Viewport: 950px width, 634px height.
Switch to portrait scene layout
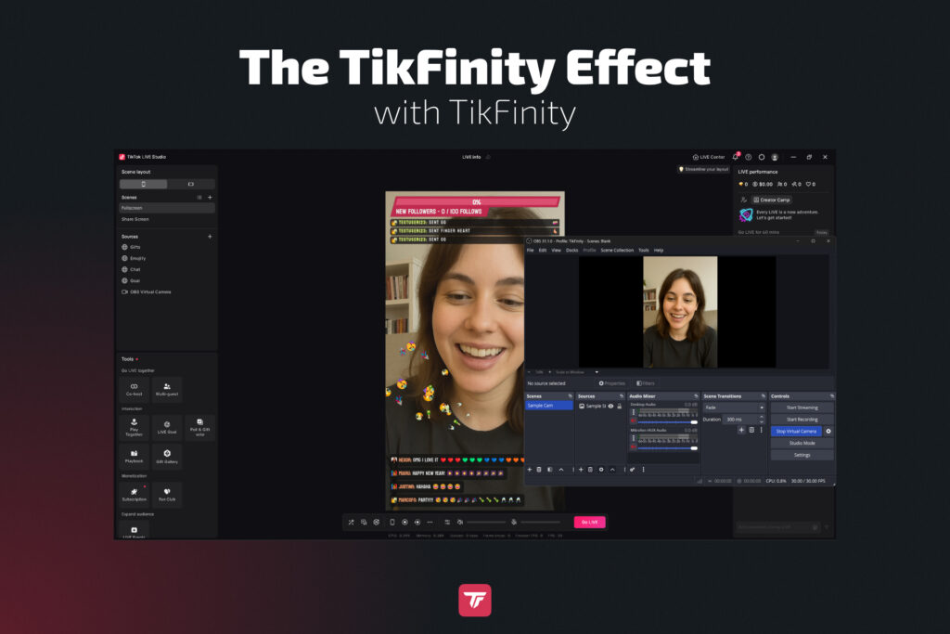pyautogui.click(x=143, y=184)
